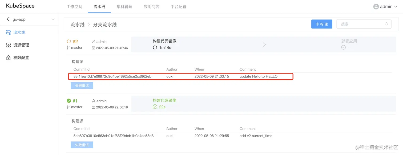Viewport: 403px width, 155px height.
Task: Open build #2 number
Action: [x=75, y=41]
